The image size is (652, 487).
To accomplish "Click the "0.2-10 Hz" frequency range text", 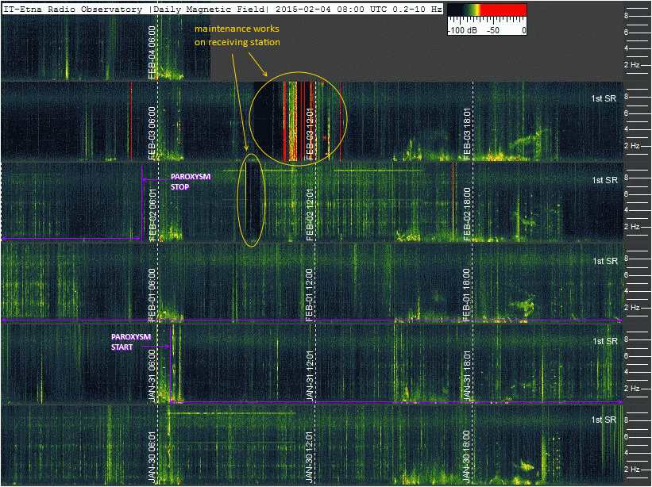I will pos(418,9).
